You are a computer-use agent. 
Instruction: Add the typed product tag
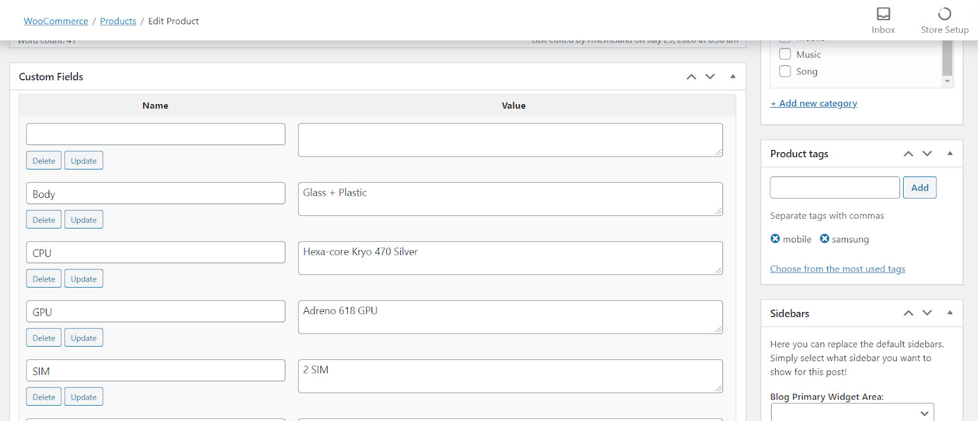click(920, 188)
